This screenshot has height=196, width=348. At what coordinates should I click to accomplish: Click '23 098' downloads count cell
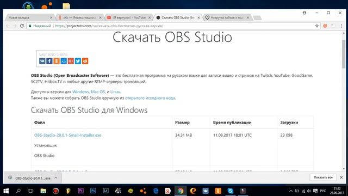coord(287,135)
